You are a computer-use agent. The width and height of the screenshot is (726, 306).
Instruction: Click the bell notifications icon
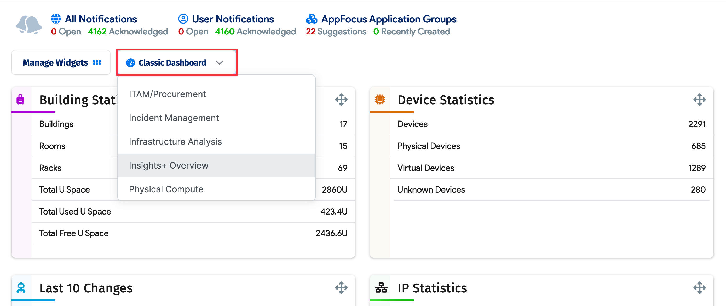28,24
